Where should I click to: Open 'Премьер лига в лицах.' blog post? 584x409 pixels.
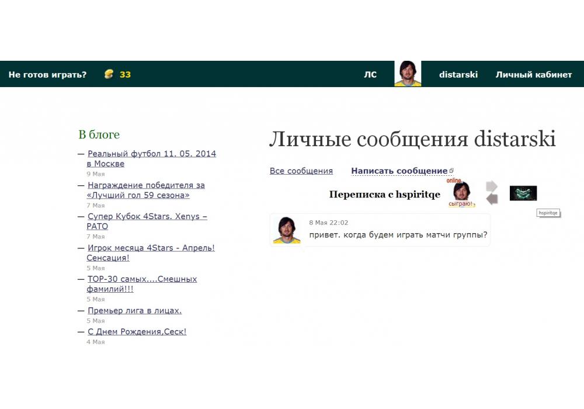click(x=134, y=310)
